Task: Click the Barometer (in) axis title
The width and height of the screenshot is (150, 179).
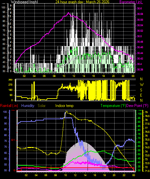Action: tap(131, 2)
